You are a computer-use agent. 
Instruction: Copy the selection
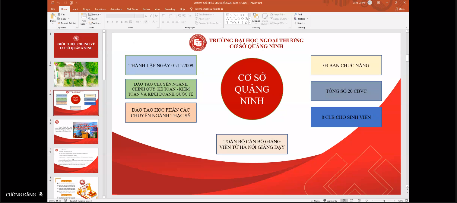click(x=62, y=19)
